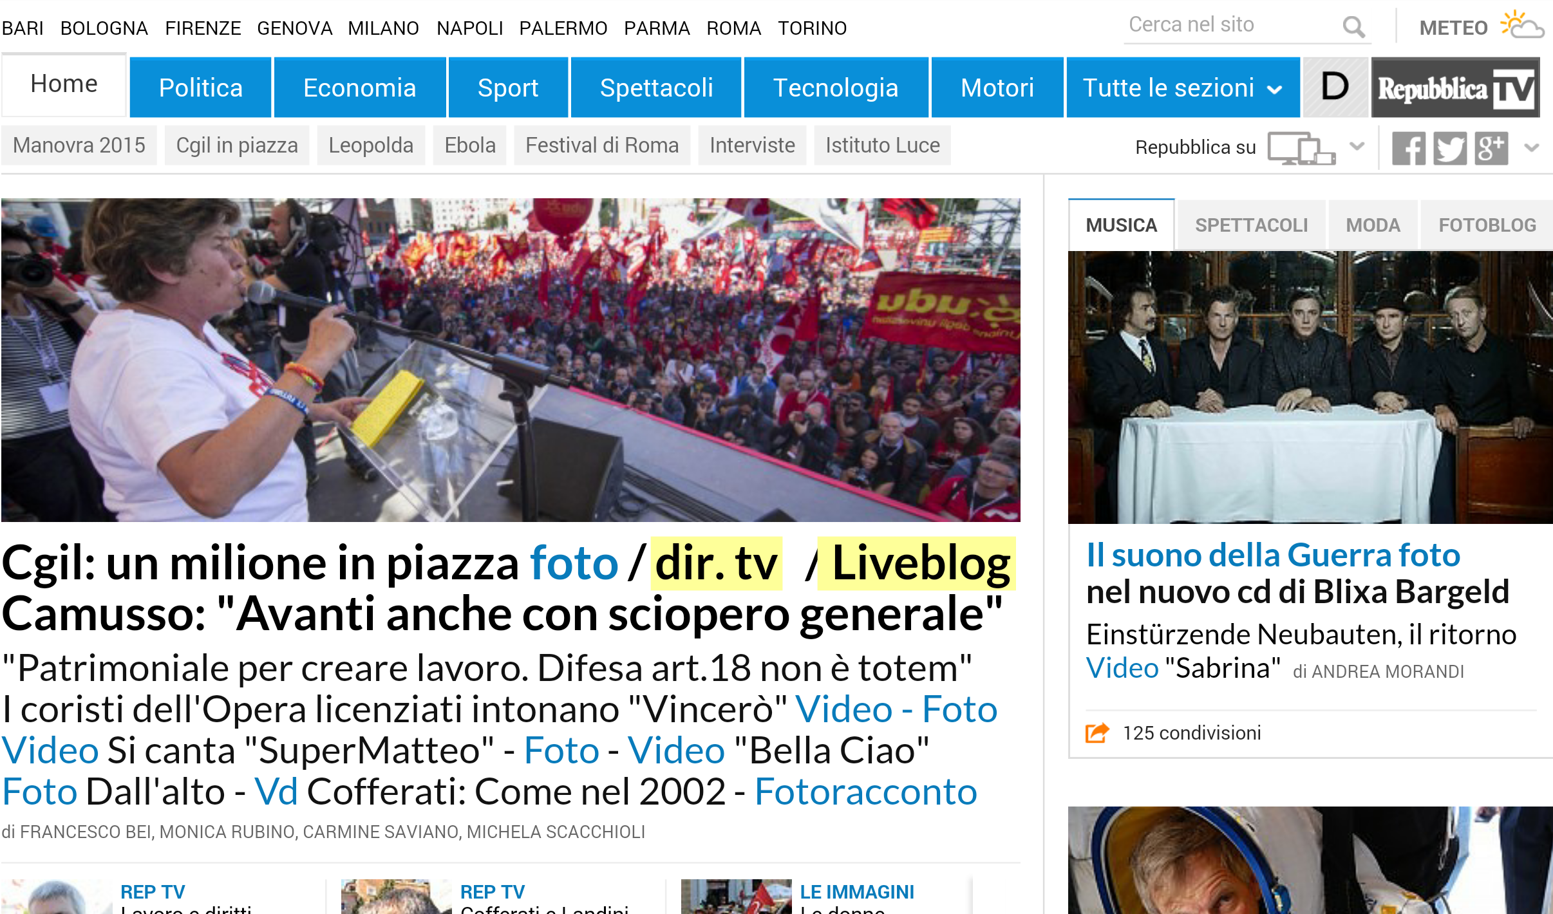Switch to the FOTOBLOG tab

[1487, 225]
